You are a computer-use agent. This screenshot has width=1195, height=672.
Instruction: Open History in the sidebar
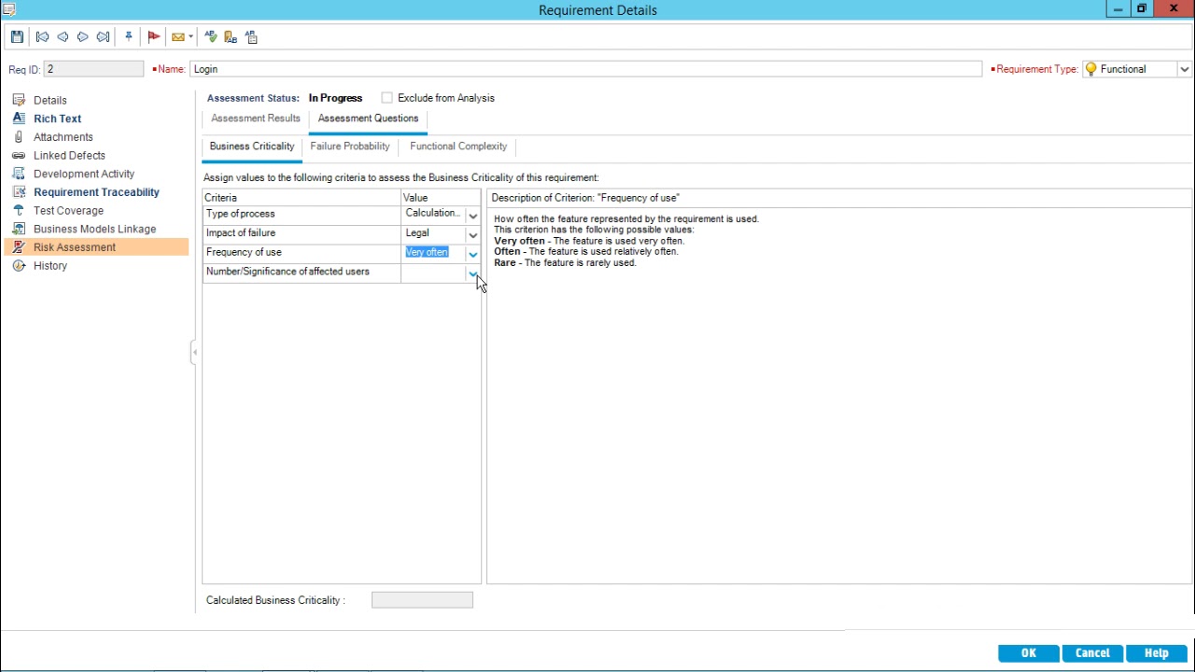[50, 266]
